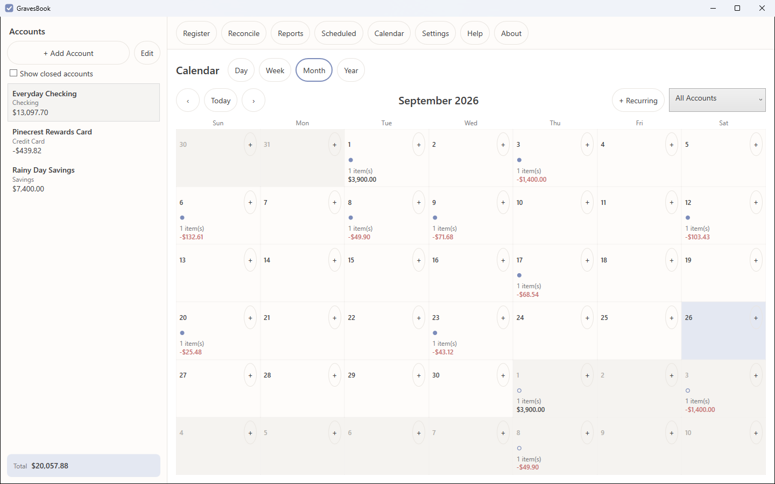
Task: Add entry on September 7 plus icon
Action: 334,203
